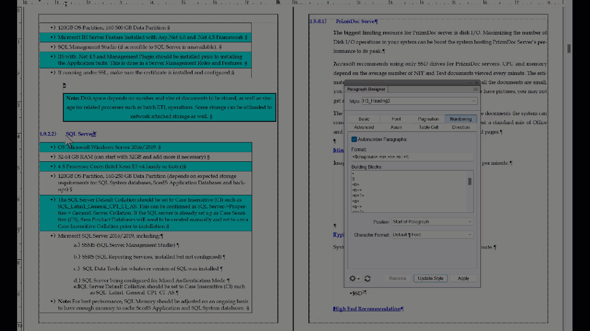The image size is (590, 331).
Task: Open the Table Cell tab
Action: [428, 127]
